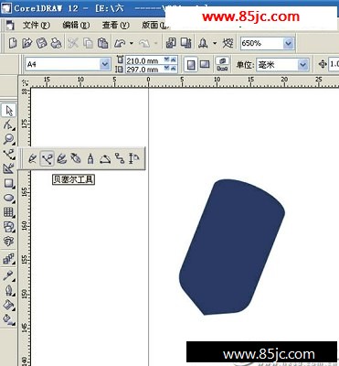
Task: Expand the Application Launcher dropdown arrow
Action: [x=215, y=43]
